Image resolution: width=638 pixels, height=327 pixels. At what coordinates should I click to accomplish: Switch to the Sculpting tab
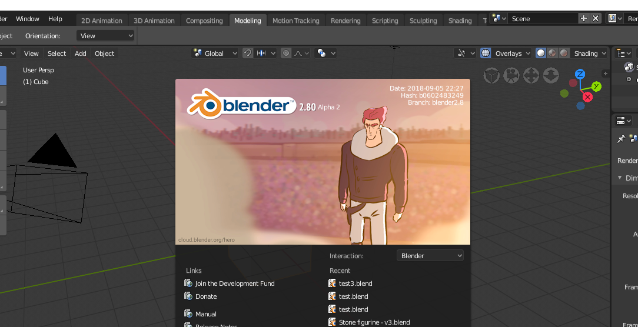(423, 21)
